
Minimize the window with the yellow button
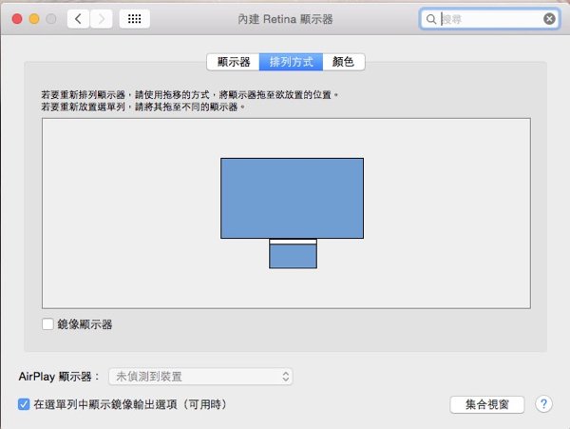pos(32,19)
